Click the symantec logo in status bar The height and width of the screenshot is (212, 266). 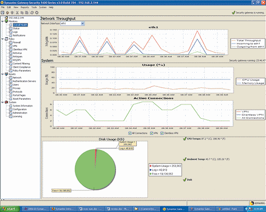click(257, 203)
